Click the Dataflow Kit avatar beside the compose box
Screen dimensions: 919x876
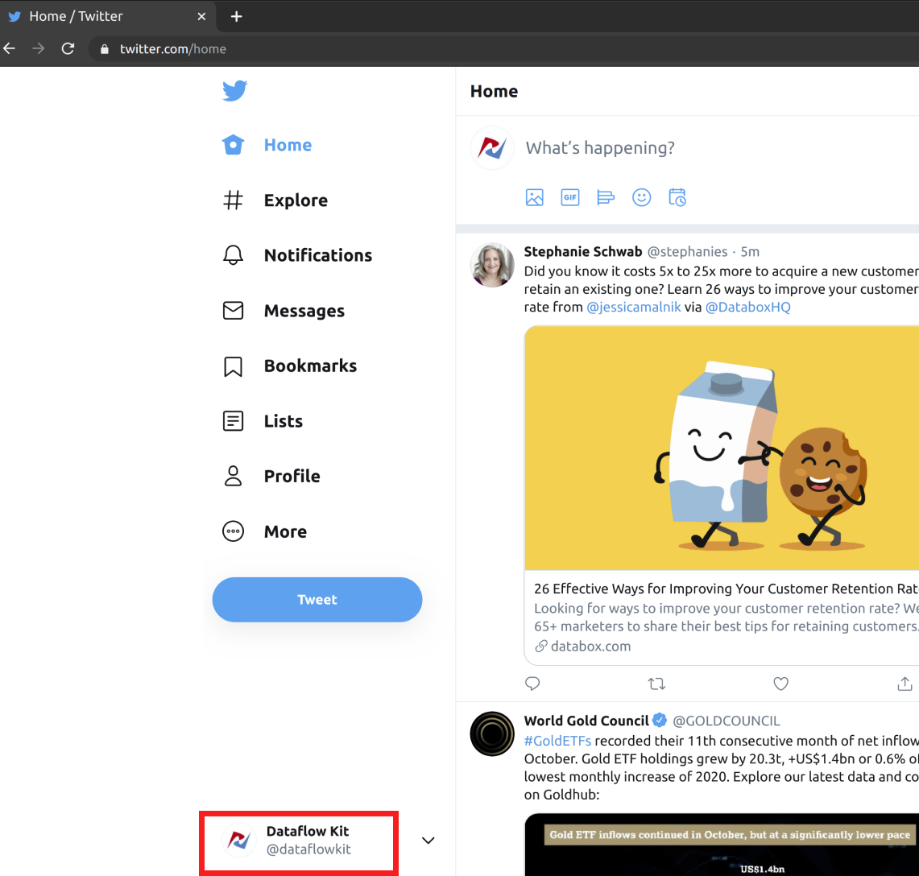(492, 147)
